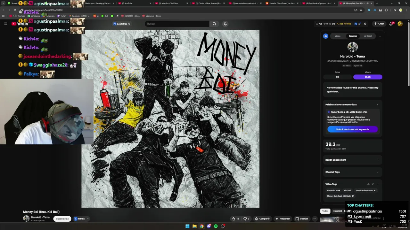Click the Chrome profile avatar
This screenshot has height=230, width=410.
pos(400,10)
